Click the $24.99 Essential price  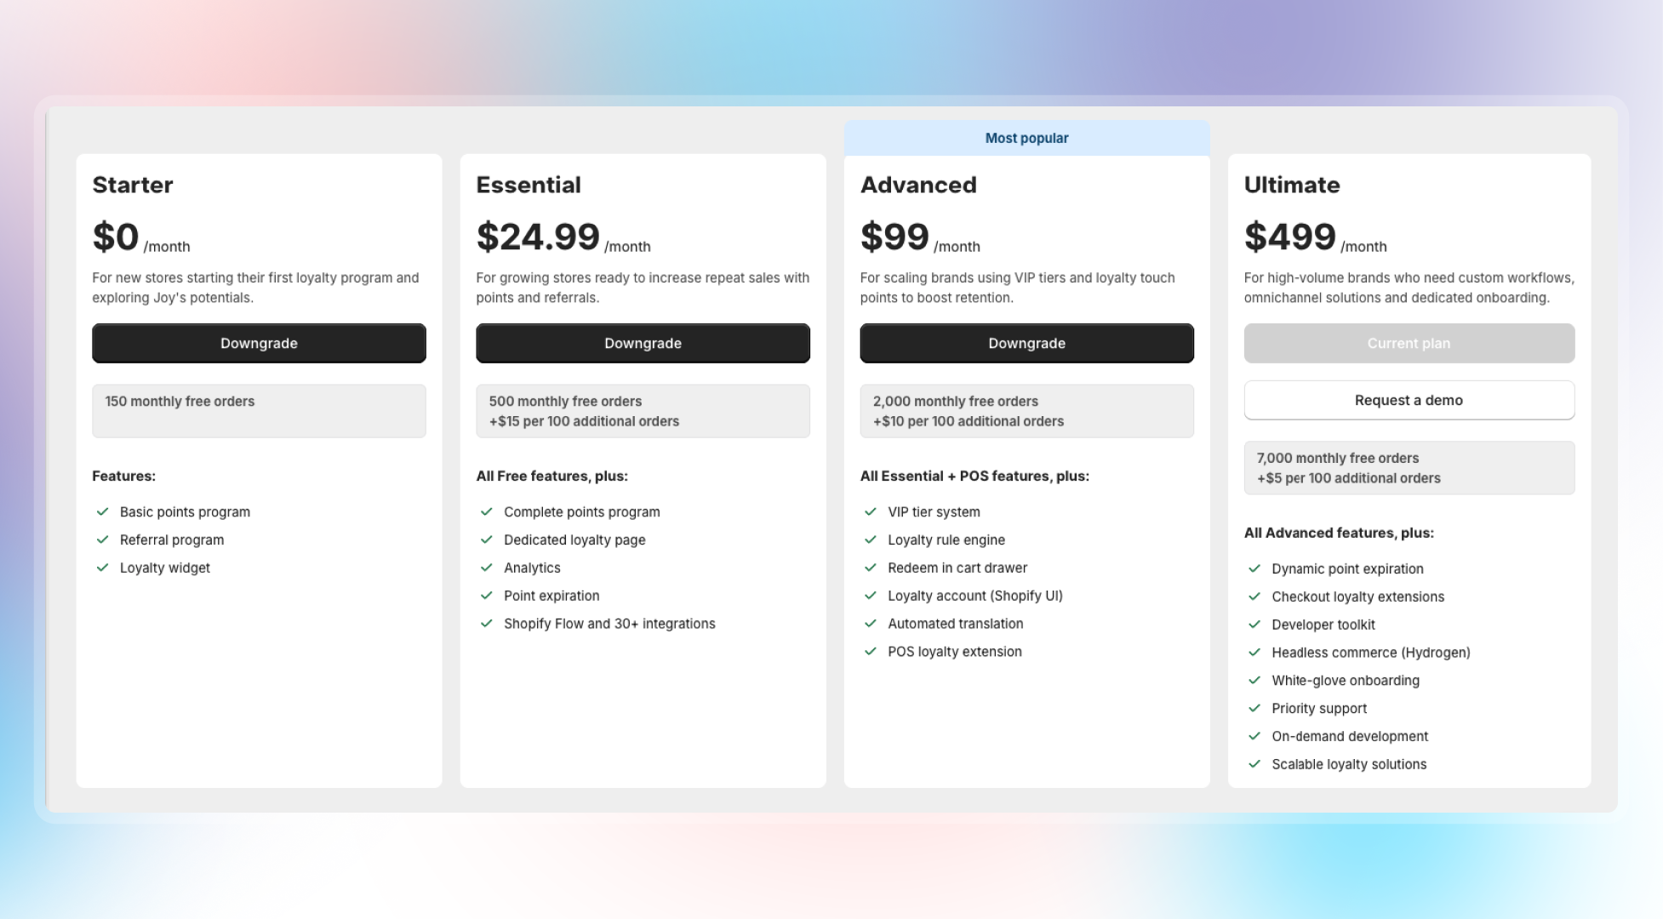pyautogui.click(x=538, y=237)
